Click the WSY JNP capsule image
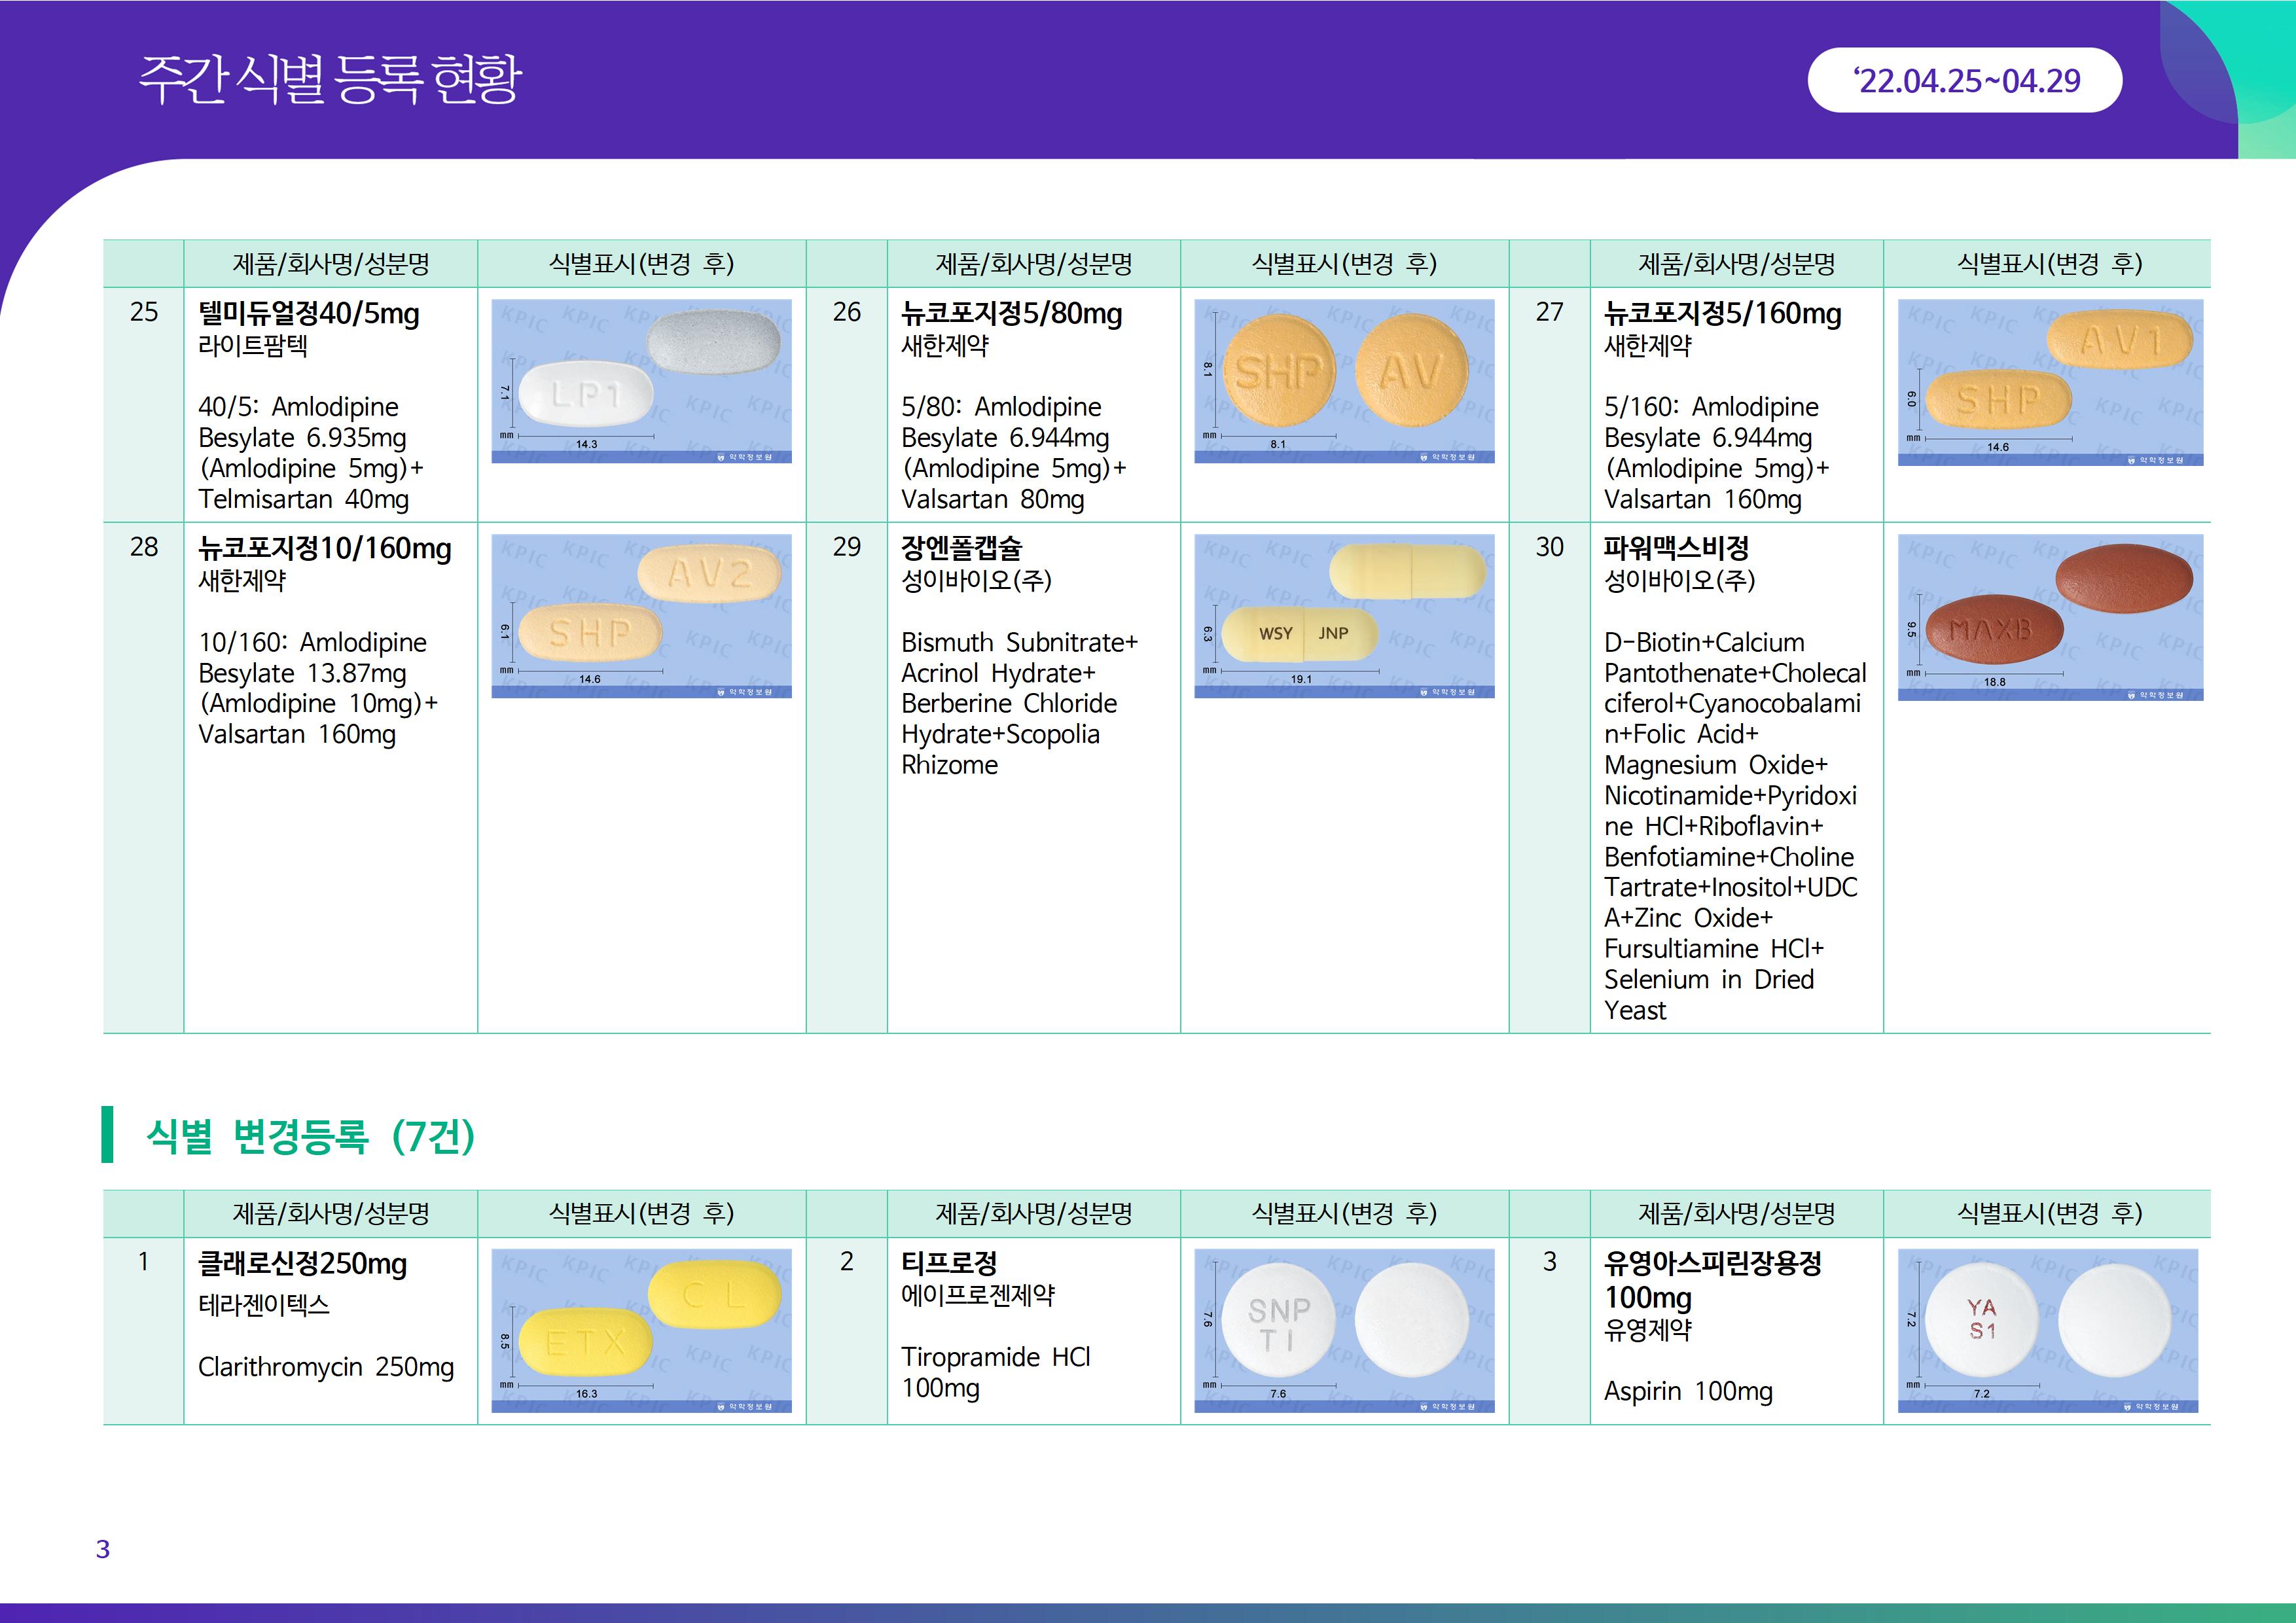The width and height of the screenshot is (2296, 1623). tap(1344, 616)
